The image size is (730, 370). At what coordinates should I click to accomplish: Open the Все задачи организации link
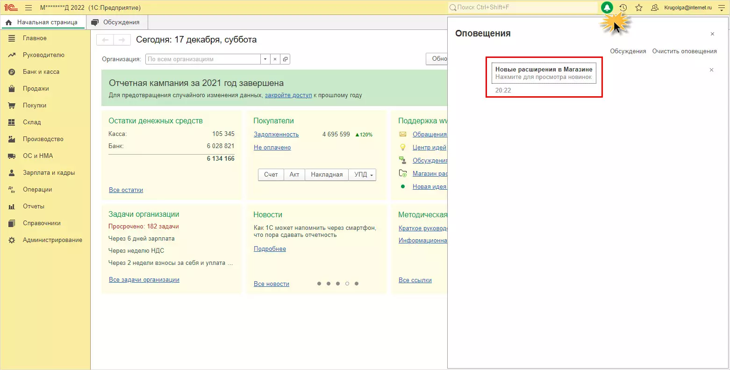click(144, 280)
